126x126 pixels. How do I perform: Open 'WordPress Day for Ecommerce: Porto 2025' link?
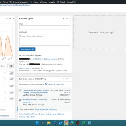[35, 101]
